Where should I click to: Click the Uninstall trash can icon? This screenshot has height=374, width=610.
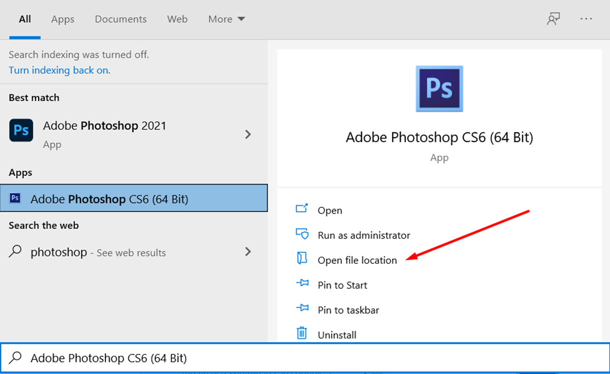point(302,333)
